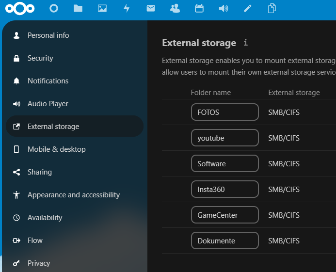The image size is (336, 272).
Task: Click the FOTOS folder name field
Action: tap(225, 112)
